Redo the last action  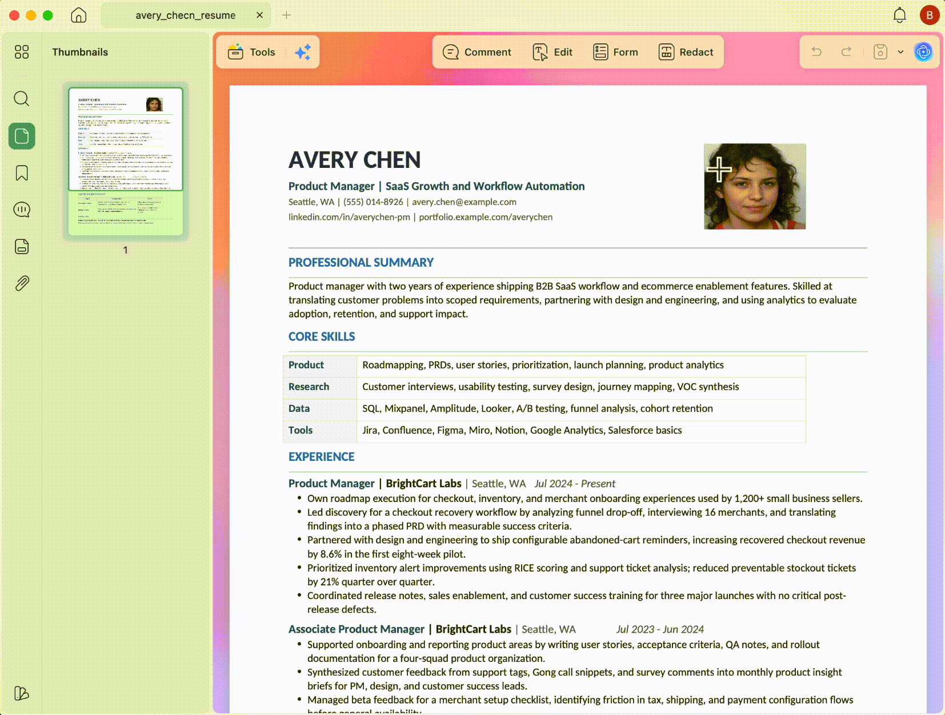[x=847, y=52]
